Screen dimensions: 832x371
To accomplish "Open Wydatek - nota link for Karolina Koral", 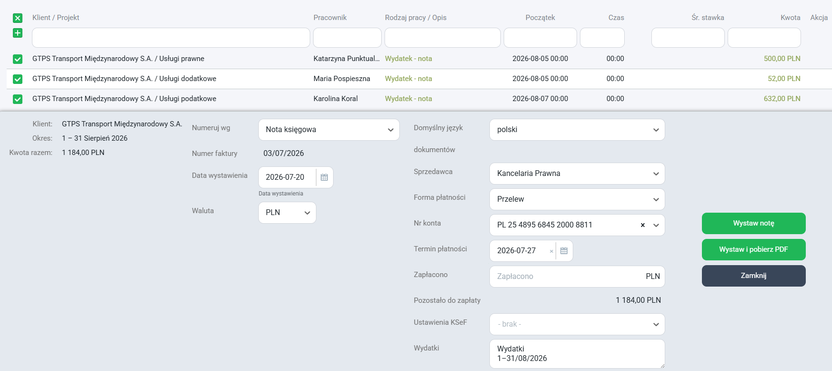I will (408, 99).
